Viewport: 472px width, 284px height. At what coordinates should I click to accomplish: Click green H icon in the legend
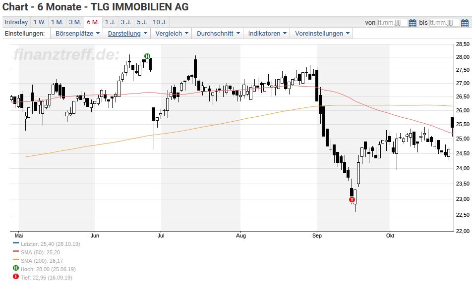point(16,268)
